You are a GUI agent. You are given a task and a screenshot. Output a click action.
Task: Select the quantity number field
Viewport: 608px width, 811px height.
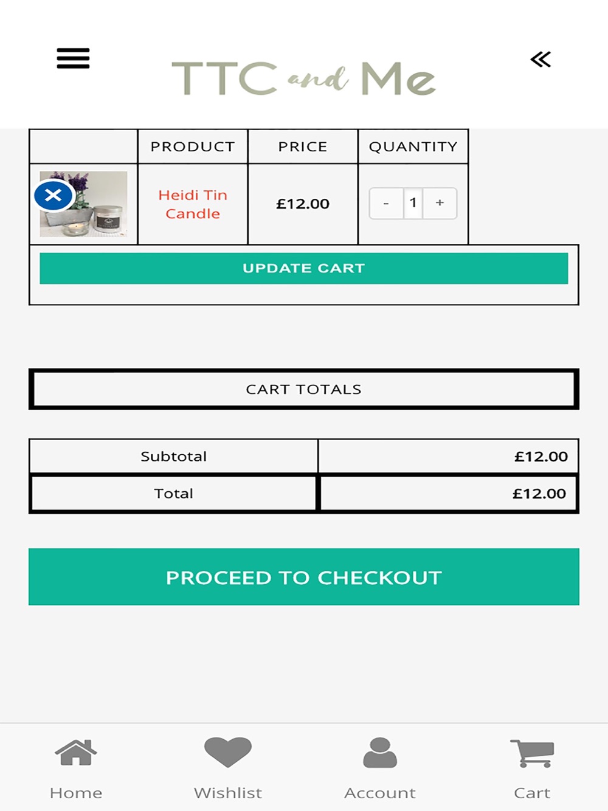pyautogui.click(x=413, y=203)
